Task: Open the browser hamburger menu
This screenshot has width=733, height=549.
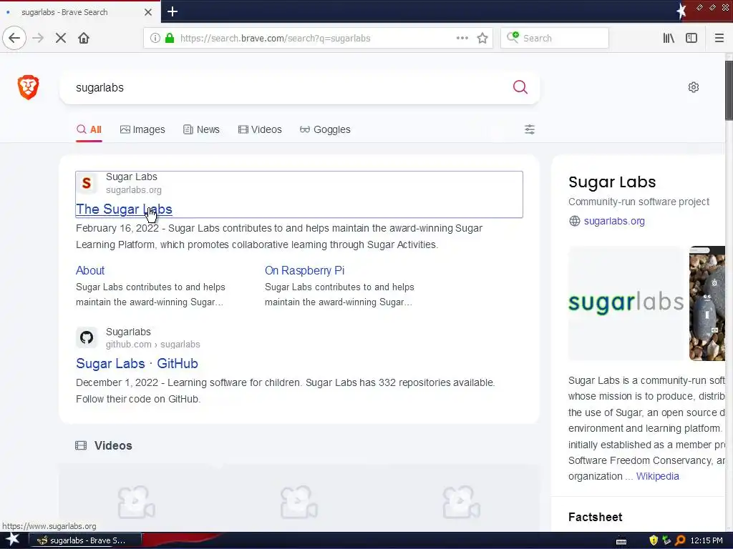Action: pyautogui.click(x=719, y=38)
